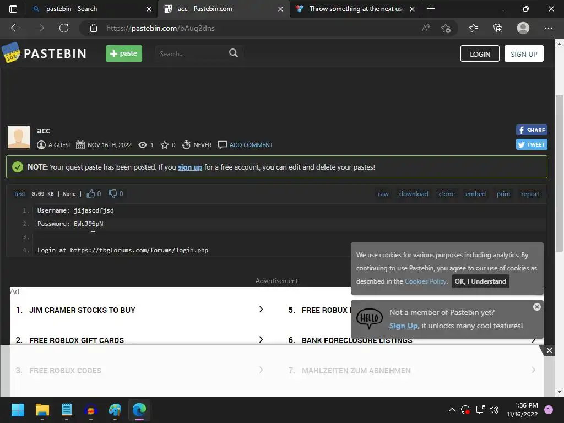Refresh the page with the reload icon

(x=64, y=28)
